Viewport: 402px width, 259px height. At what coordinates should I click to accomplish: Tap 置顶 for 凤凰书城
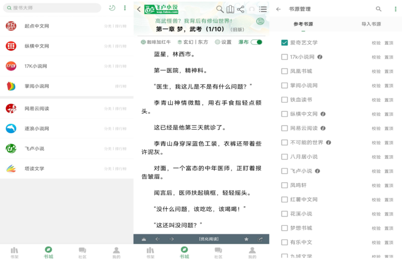[x=389, y=71]
